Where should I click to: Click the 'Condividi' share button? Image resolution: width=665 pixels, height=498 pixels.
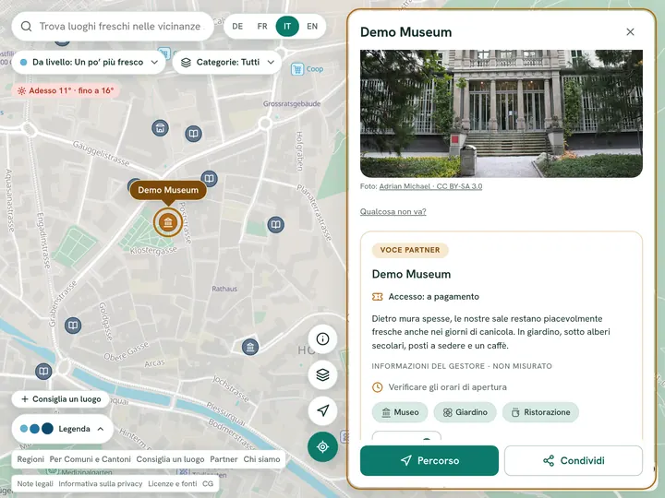pos(574,460)
